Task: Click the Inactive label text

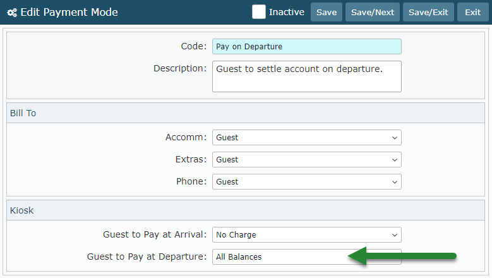Action: [286, 12]
